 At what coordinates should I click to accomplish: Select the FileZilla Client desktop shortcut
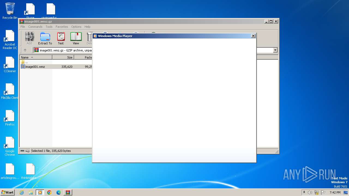[10, 91]
